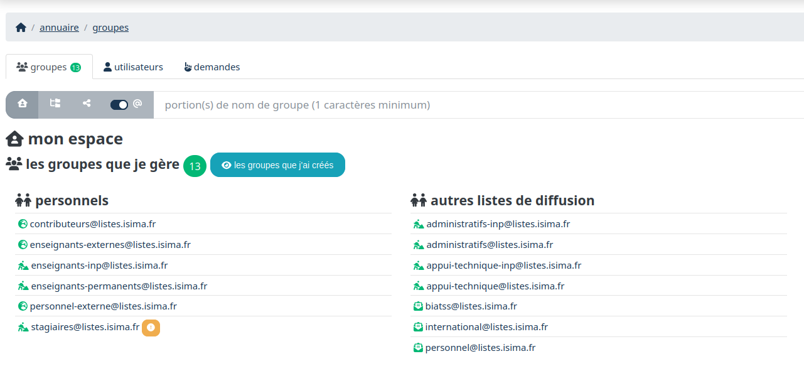This screenshot has height=371, width=804.
Task: Open the personnel-externe mailing list
Action: [102, 306]
